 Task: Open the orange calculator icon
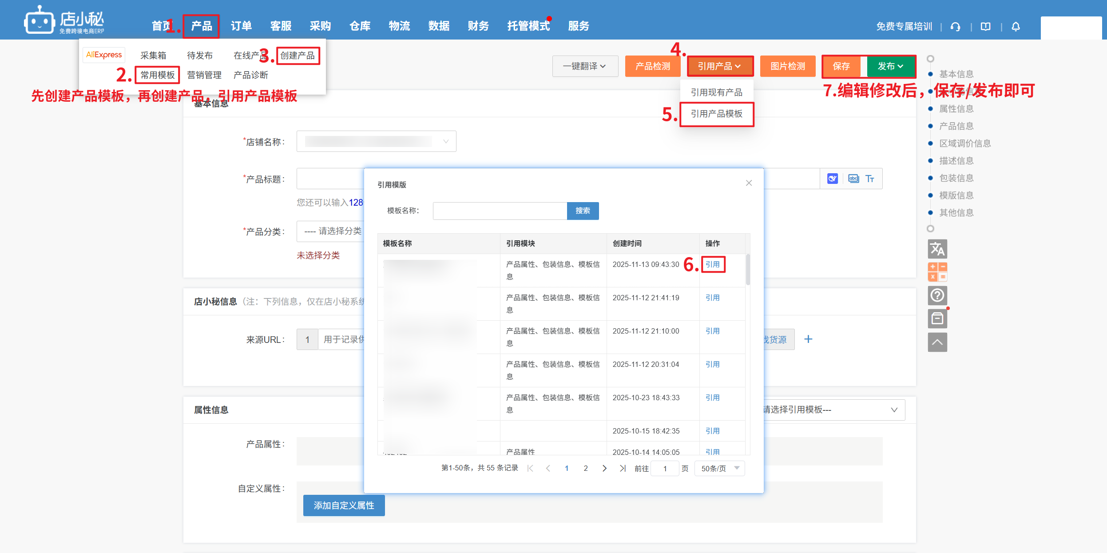coord(937,272)
